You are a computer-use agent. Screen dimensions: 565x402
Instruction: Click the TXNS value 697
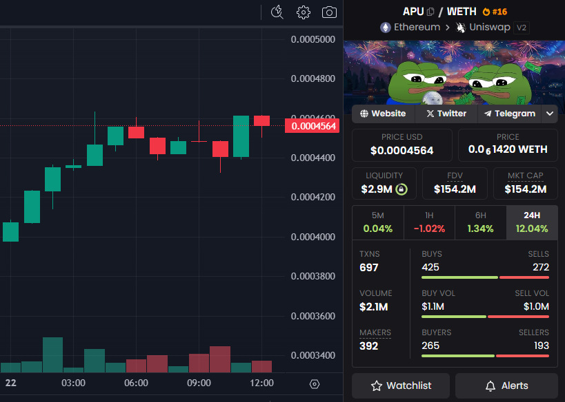(369, 268)
